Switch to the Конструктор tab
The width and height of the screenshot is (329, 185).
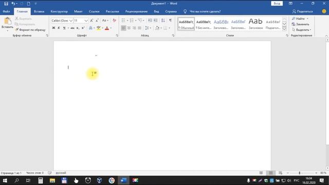pos(59,11)
